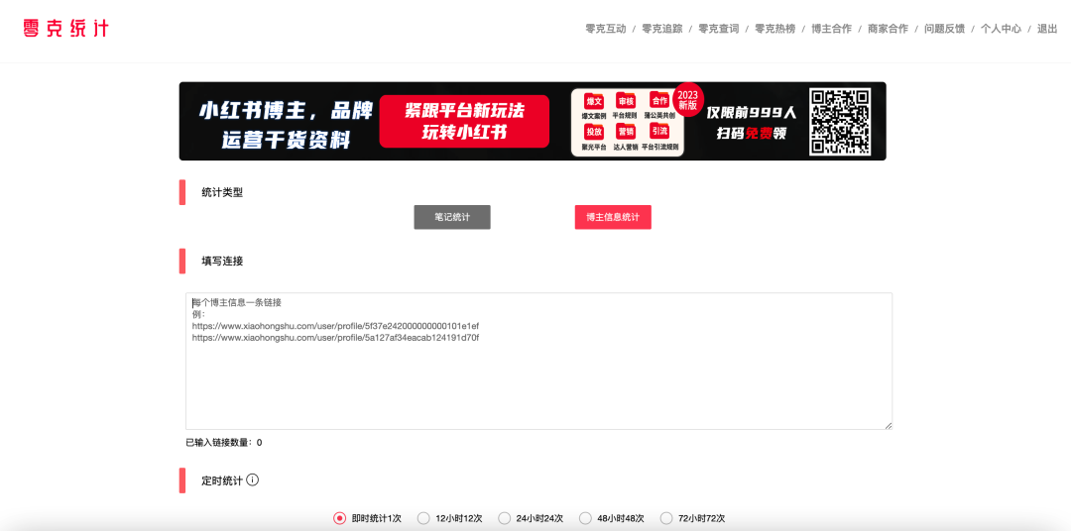This screenshot has width=1071, height=531.
Task: Click the 爆文 folder icon in banner
Action: click(594, 101)
